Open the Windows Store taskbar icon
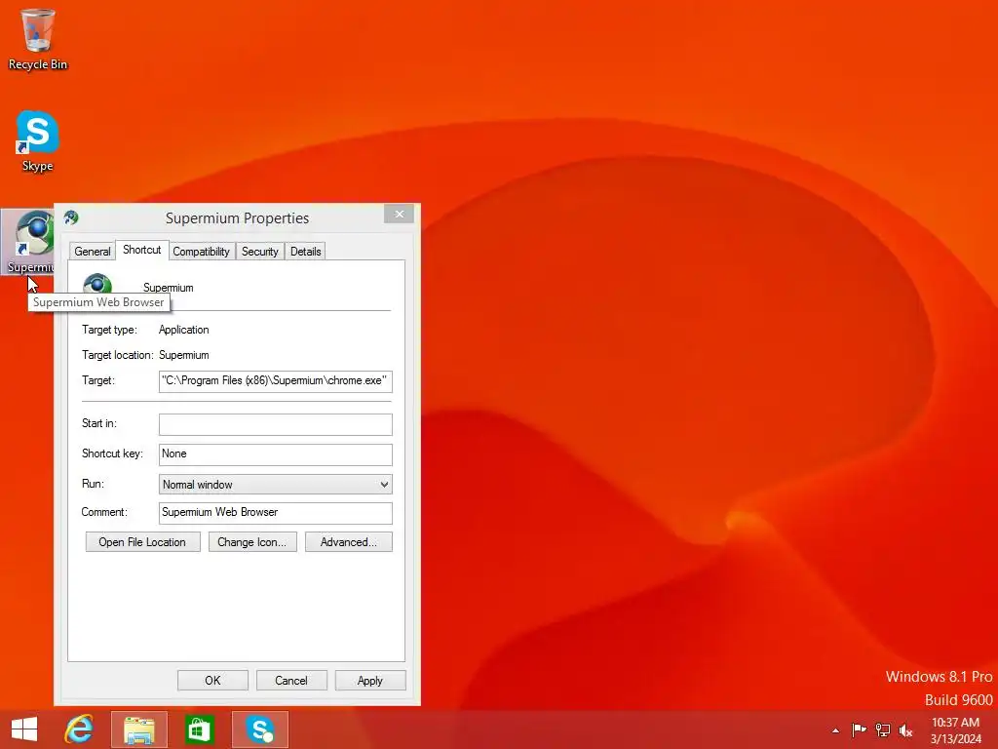Image resolution: width=998 pixels, height=749 pixels. coord(199,729)
